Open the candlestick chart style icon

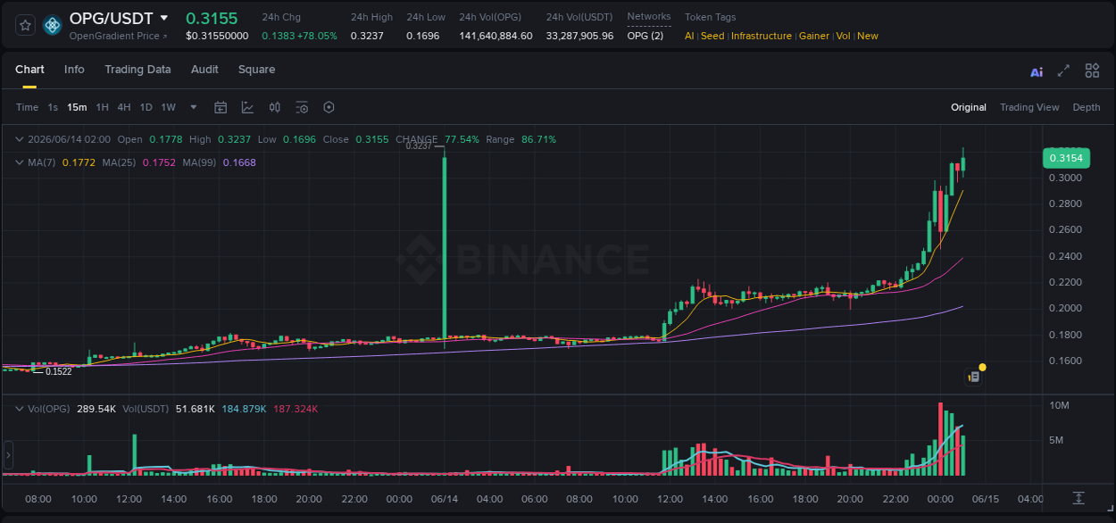(275, 107)
